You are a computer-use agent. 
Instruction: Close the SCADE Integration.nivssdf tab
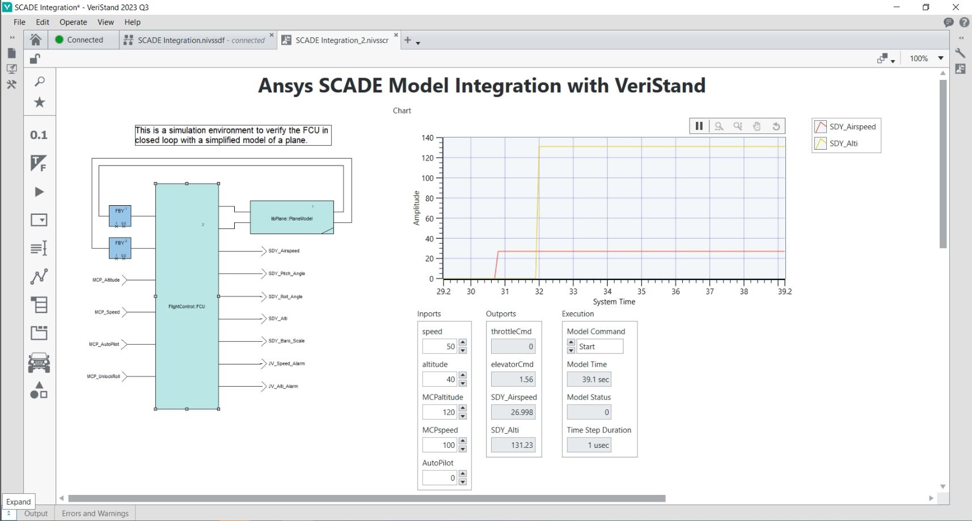point(272,35)
